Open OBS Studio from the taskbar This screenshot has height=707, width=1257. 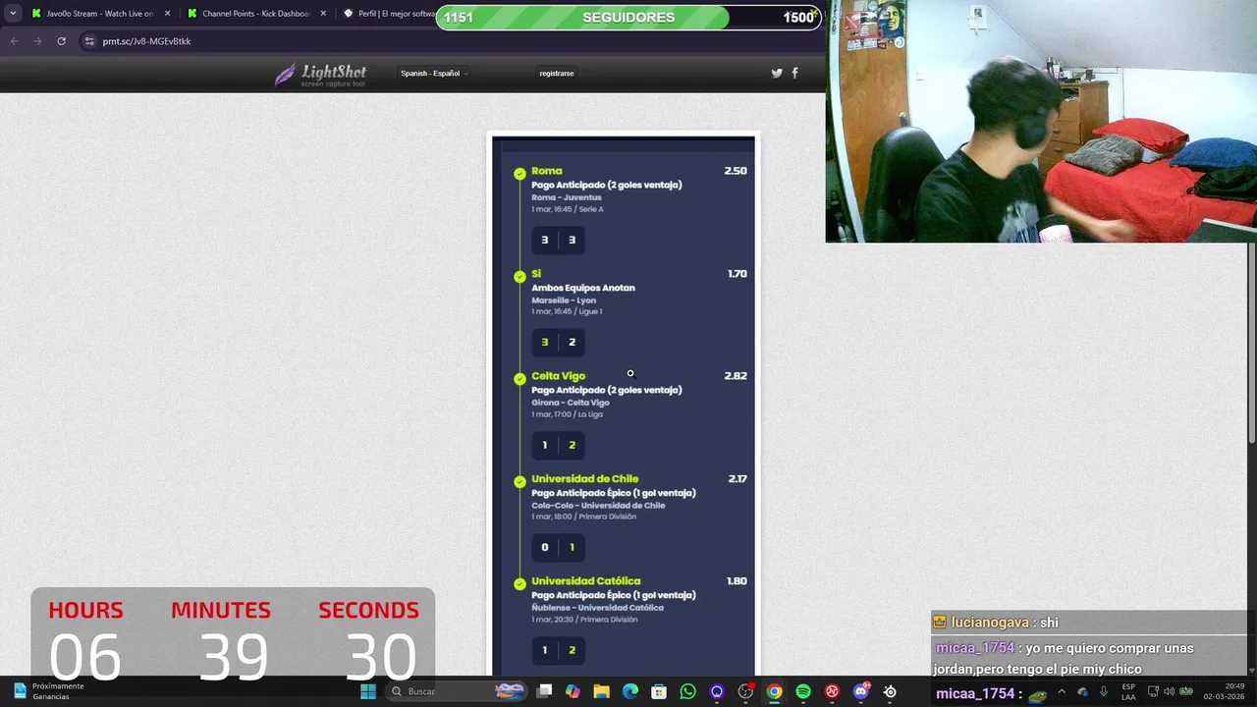tap(745, 691)
